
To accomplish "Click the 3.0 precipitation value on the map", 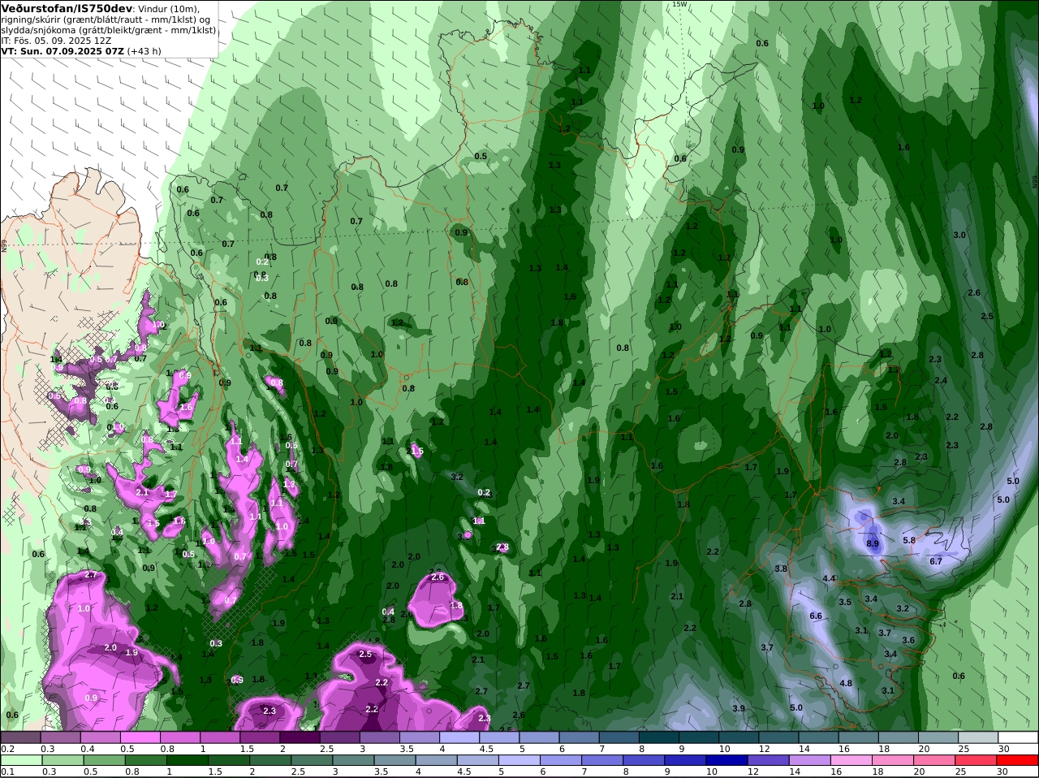I will pos(959,235).
